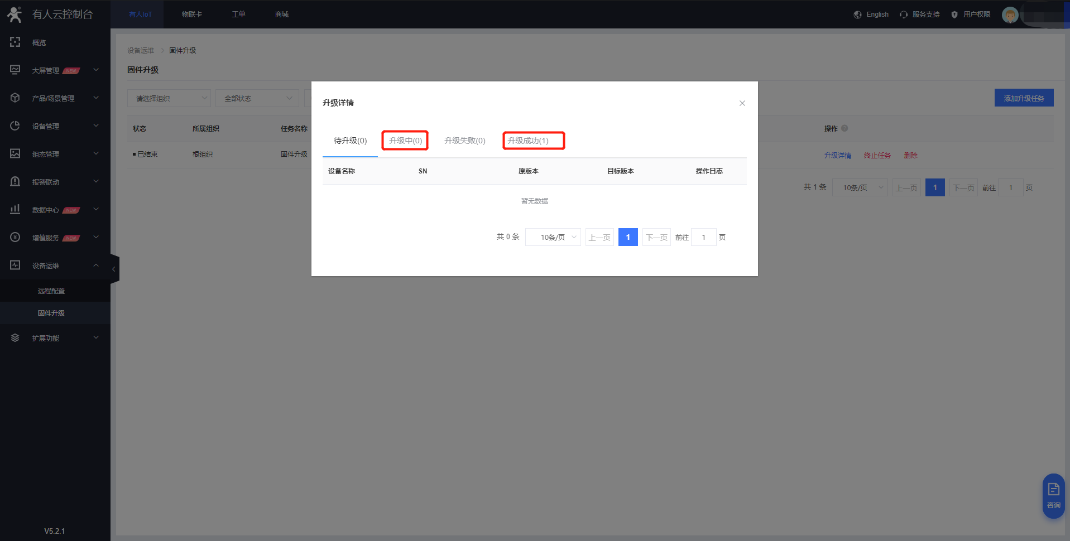The width and height of the screenshot is (1070, 541).
Task: Click the 概览 overview icon in sidebar
Action: point(15,42)
